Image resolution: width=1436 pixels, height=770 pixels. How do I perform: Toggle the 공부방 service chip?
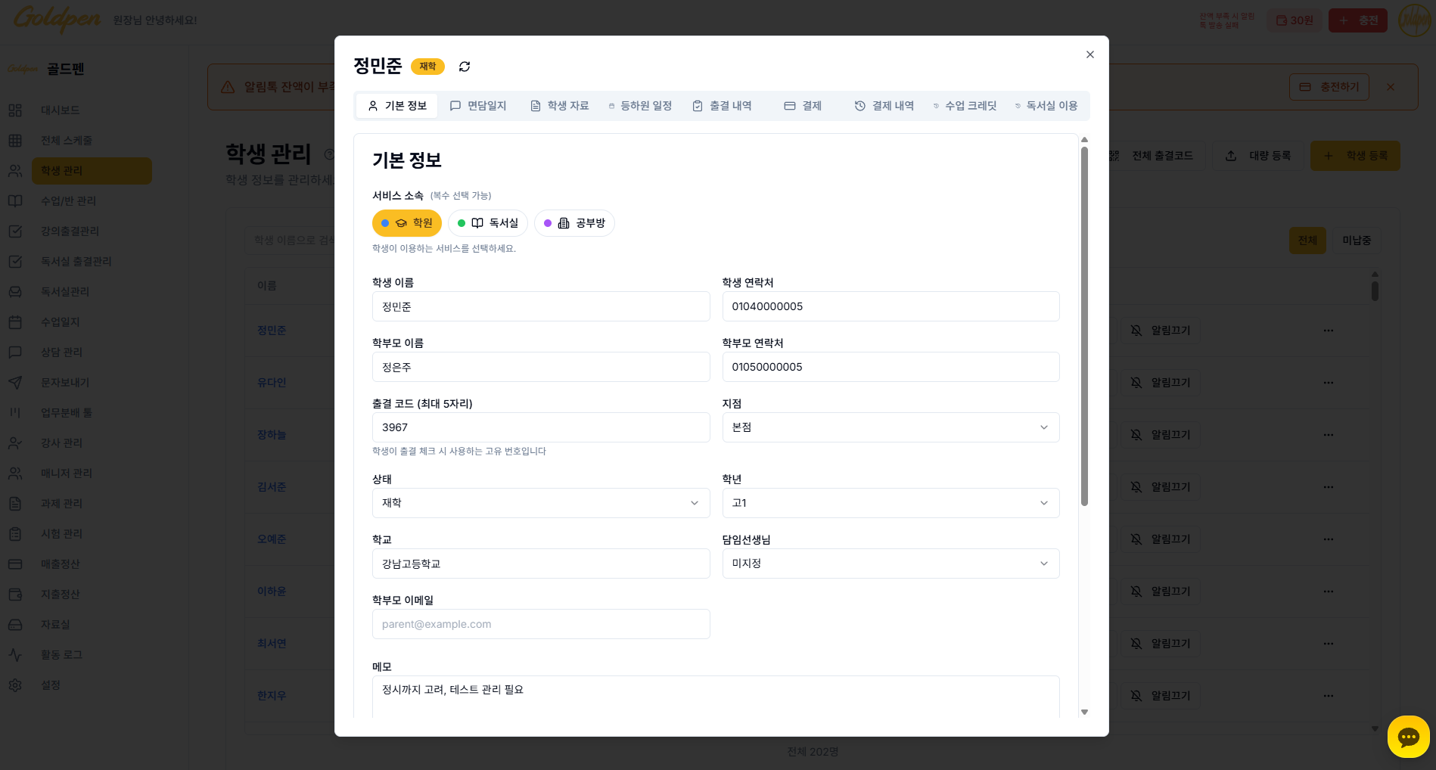(574, 223)
